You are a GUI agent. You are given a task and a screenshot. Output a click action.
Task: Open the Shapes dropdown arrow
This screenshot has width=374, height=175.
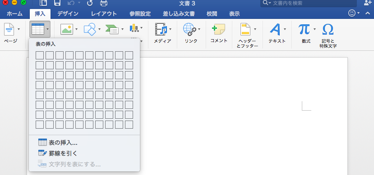[x=99, y=30]
